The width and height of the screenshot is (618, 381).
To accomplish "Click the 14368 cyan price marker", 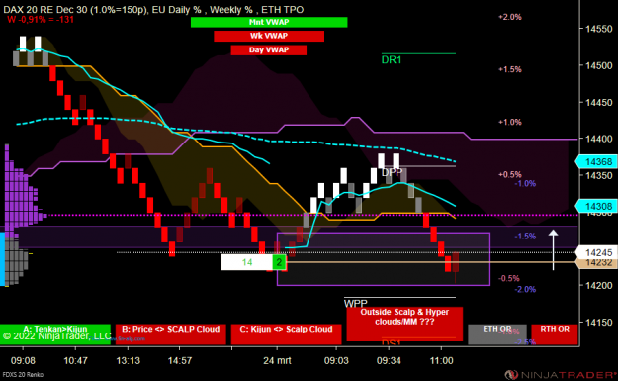I will [x=596, y=161].
